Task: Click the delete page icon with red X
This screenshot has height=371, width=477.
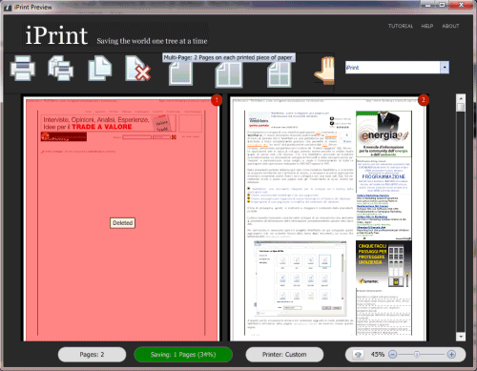Action: pyautogui.click(x=138, y=69)
